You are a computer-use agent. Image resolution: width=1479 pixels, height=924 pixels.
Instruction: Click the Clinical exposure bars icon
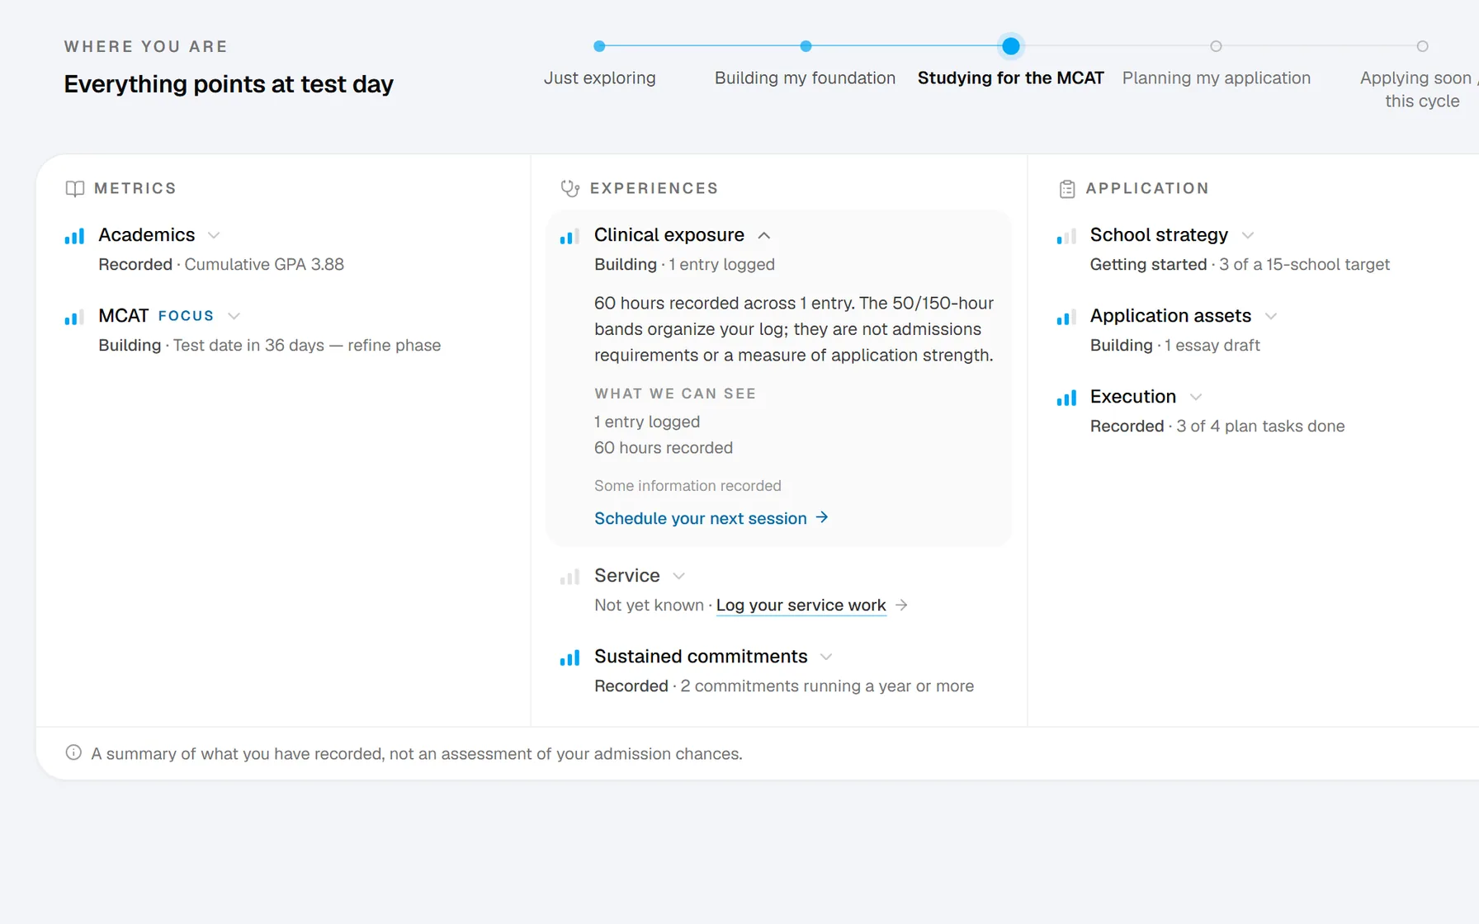coord(569,237)
